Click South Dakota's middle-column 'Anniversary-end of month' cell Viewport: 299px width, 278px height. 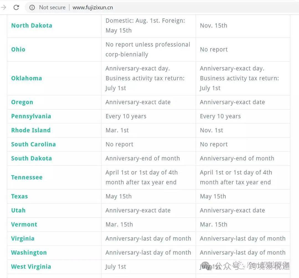[x=149, y=158]
